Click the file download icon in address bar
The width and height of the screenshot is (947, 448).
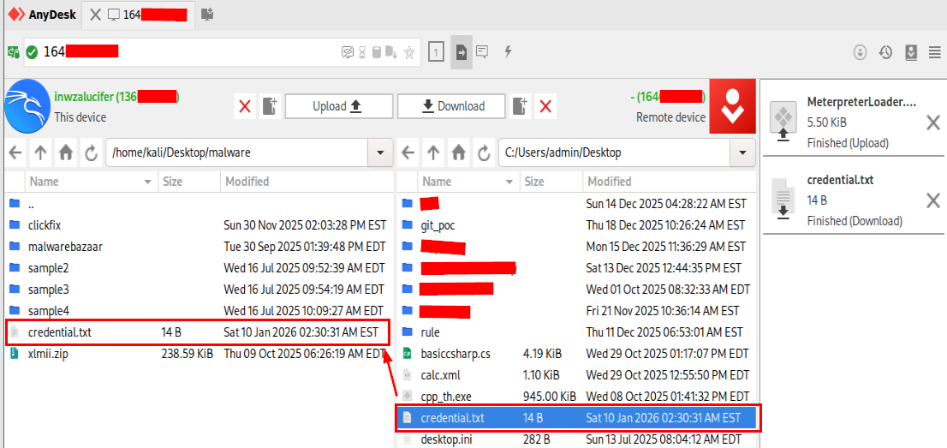pyautogui.click(x=391, y=52)
